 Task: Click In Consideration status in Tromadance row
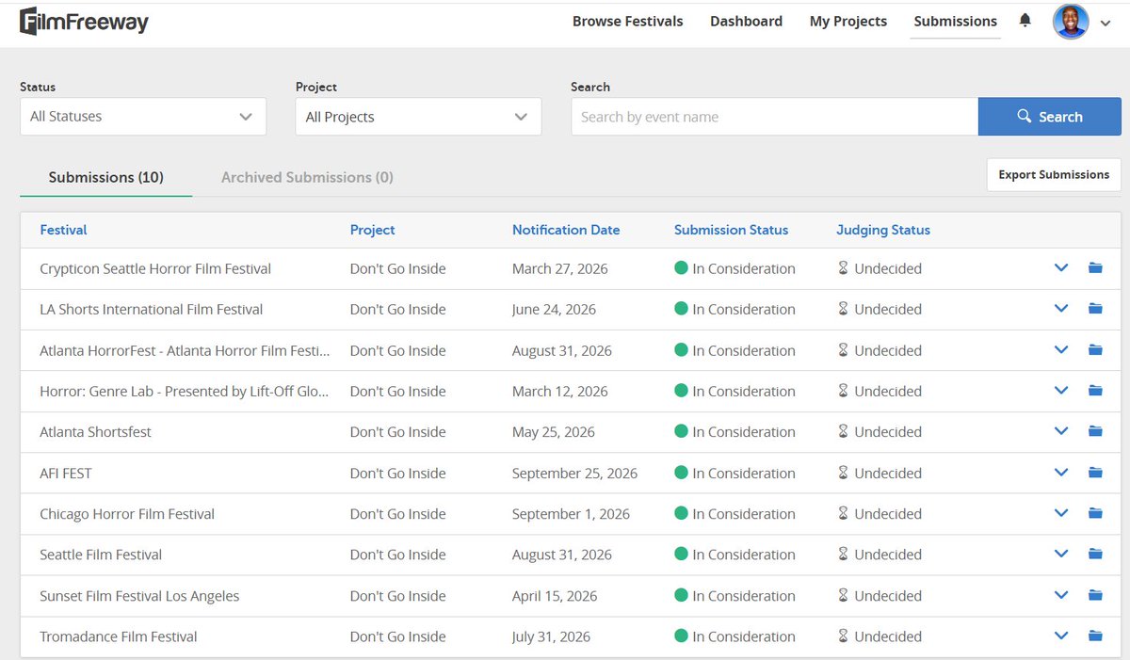(734, 636)
